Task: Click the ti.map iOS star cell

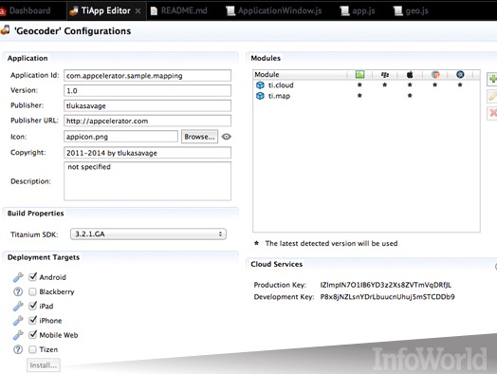Action: point(410,96)
